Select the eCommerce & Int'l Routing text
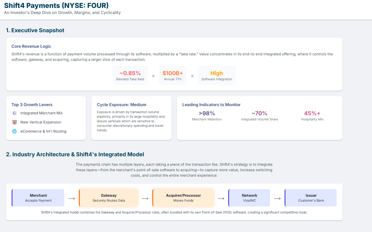372x232 pixels. coord(43,131)
